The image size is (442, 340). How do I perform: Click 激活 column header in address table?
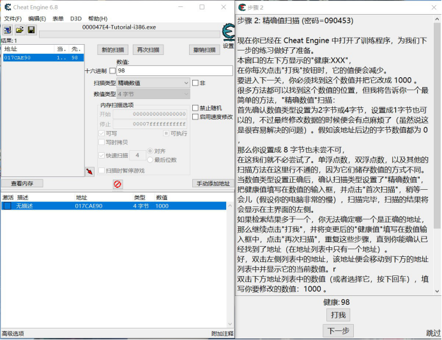8,197
